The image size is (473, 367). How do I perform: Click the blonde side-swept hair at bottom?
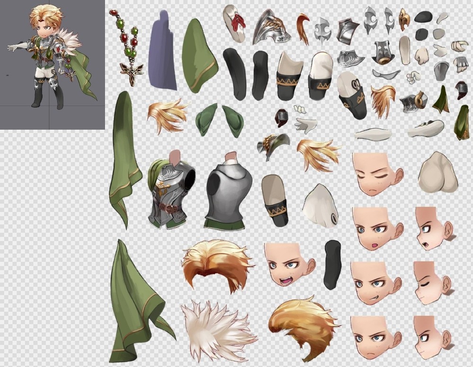pos(303,326)
